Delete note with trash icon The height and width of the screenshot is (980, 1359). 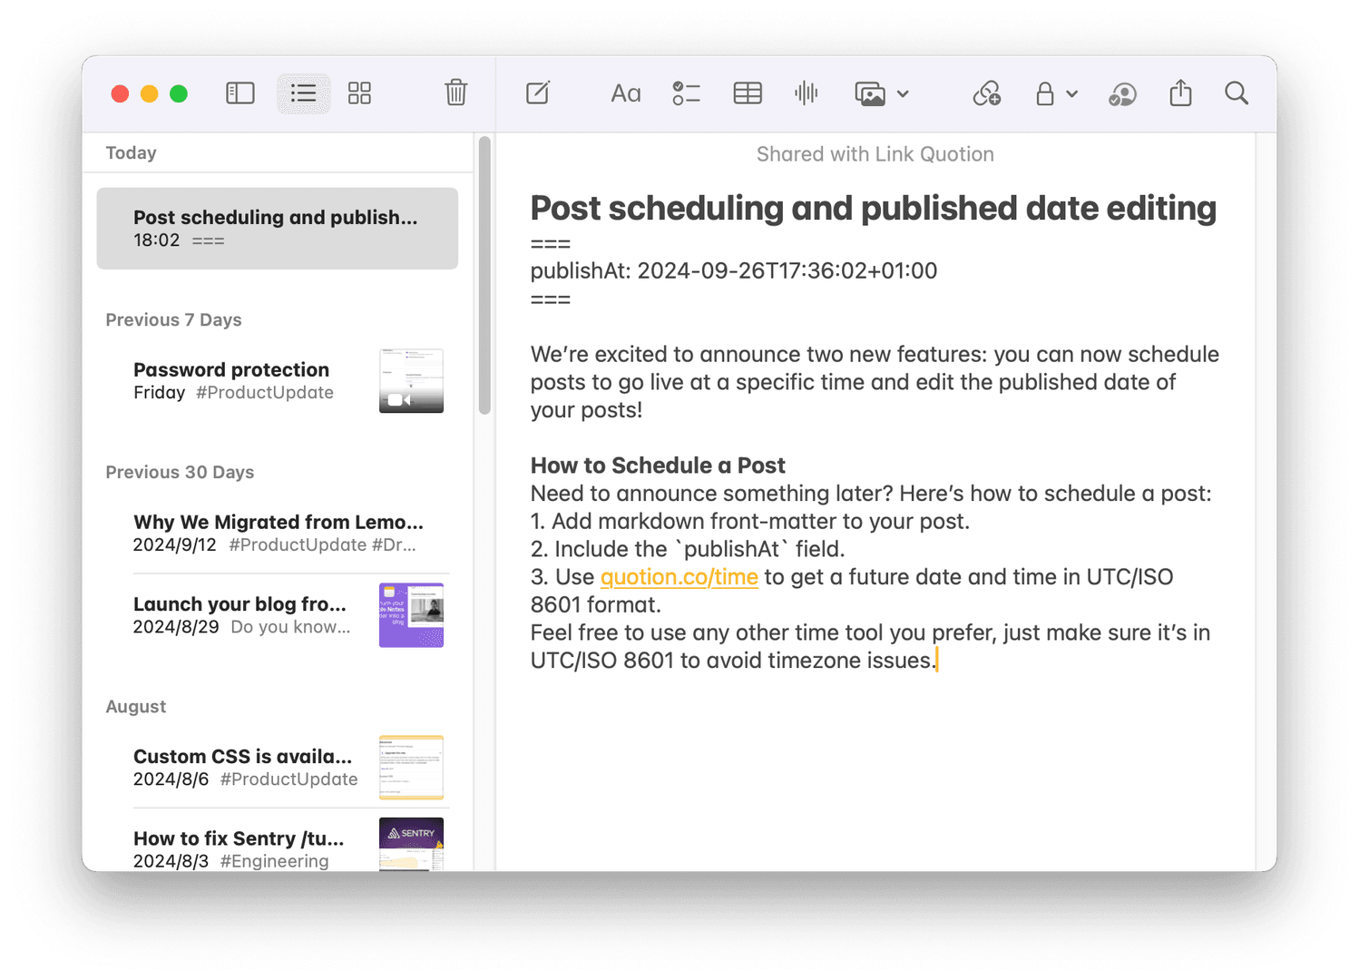coord(455,93)
